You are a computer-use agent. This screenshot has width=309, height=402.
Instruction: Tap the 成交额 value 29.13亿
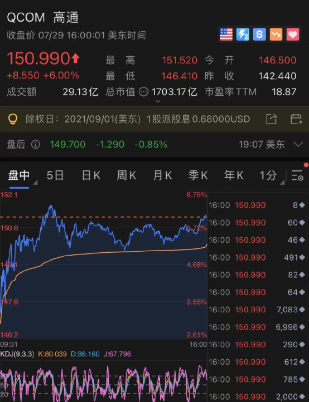pos(81,92)
